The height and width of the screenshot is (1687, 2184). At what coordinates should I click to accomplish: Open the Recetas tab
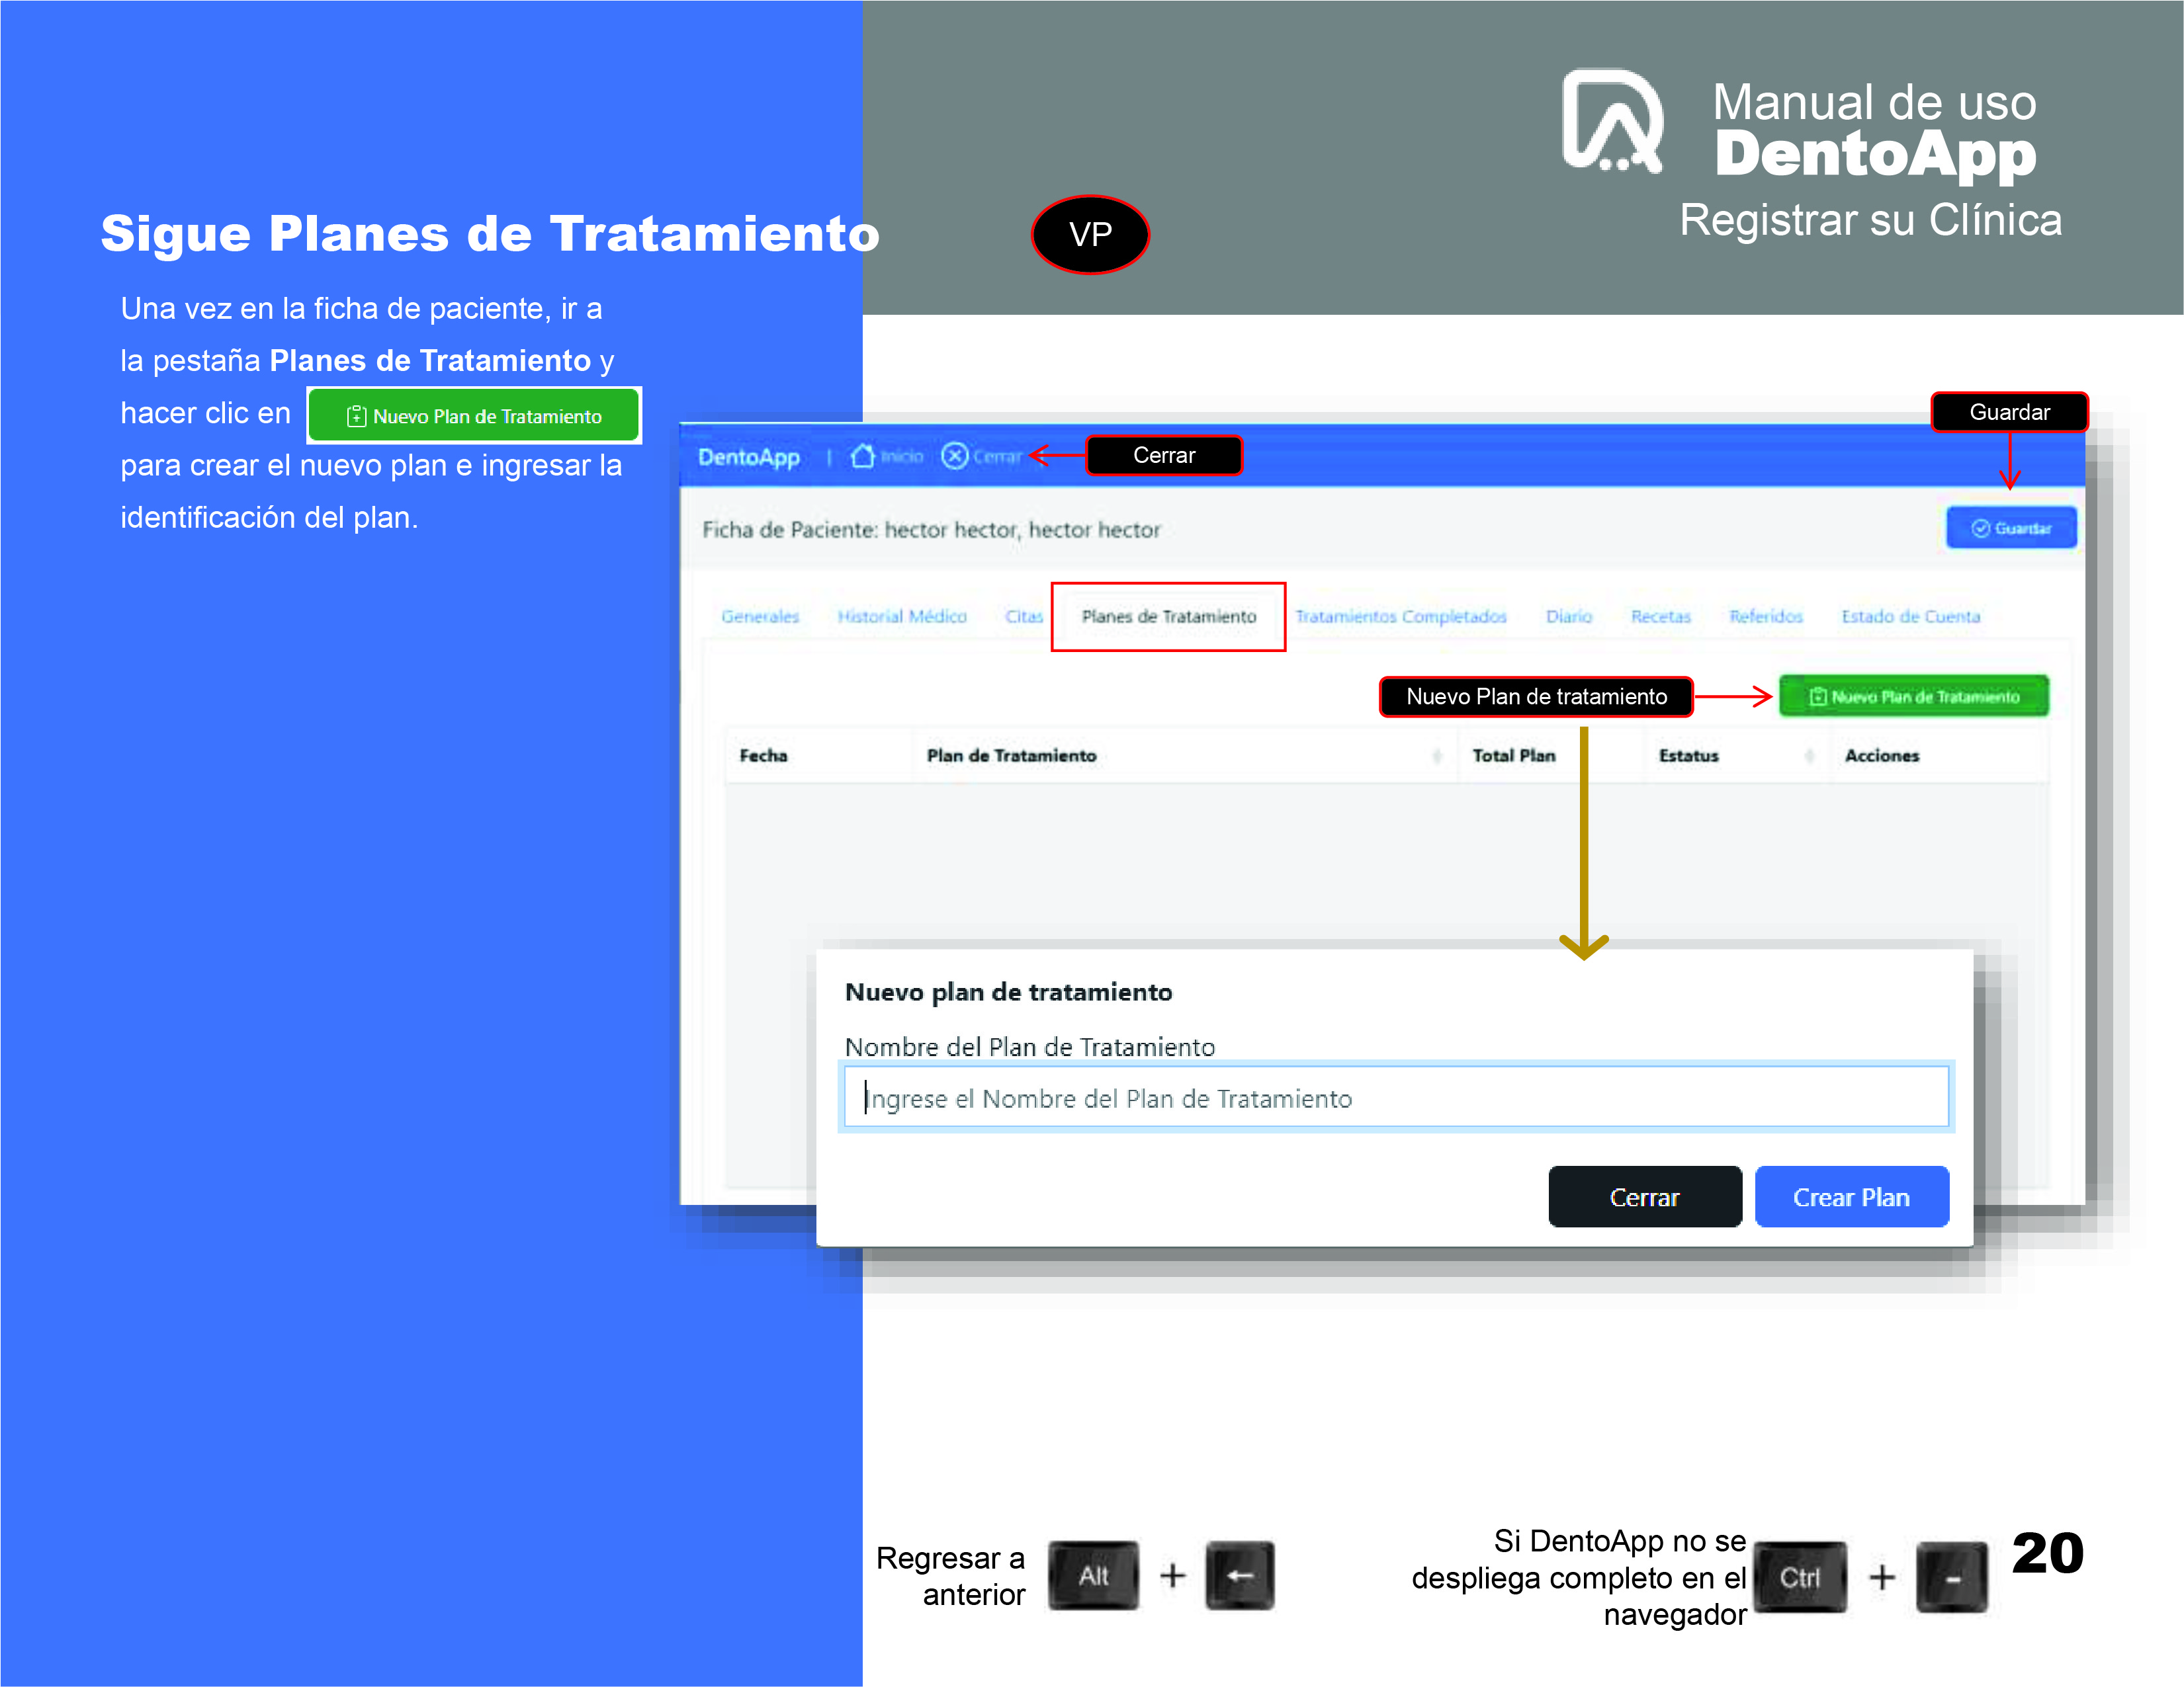click(x=1661, y=616)
